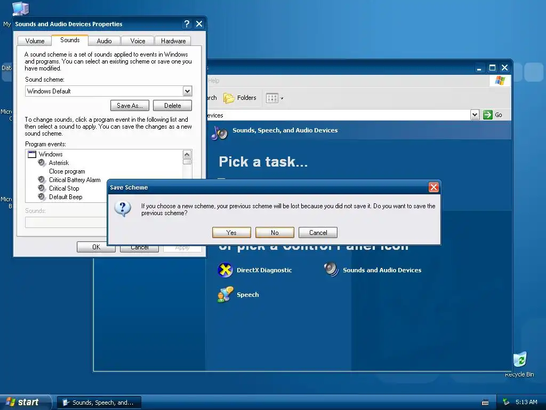546x410 pixels.
Task: Switch to the Hardware tab
Action: (x=173, y=41)
